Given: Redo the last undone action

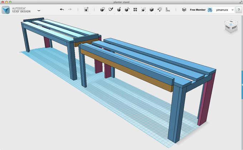Looking at the screenshot, I should tap(70, 10).
